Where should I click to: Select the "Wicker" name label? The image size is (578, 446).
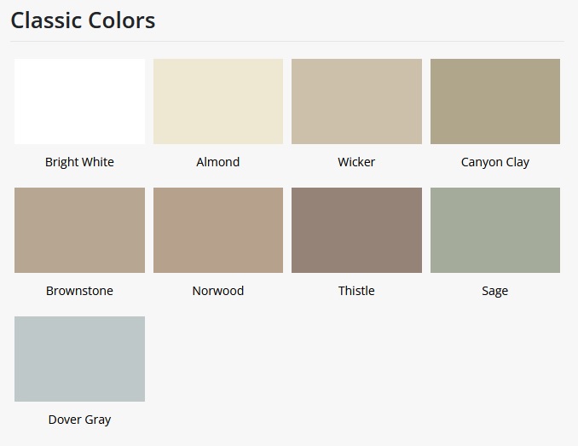[x=356, y=162]
